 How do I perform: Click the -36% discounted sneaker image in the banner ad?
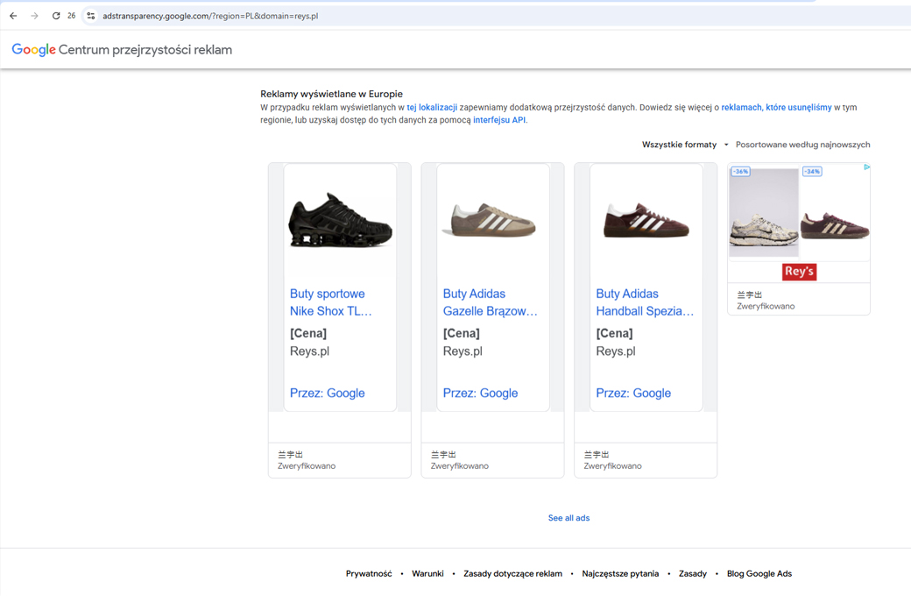764,212
